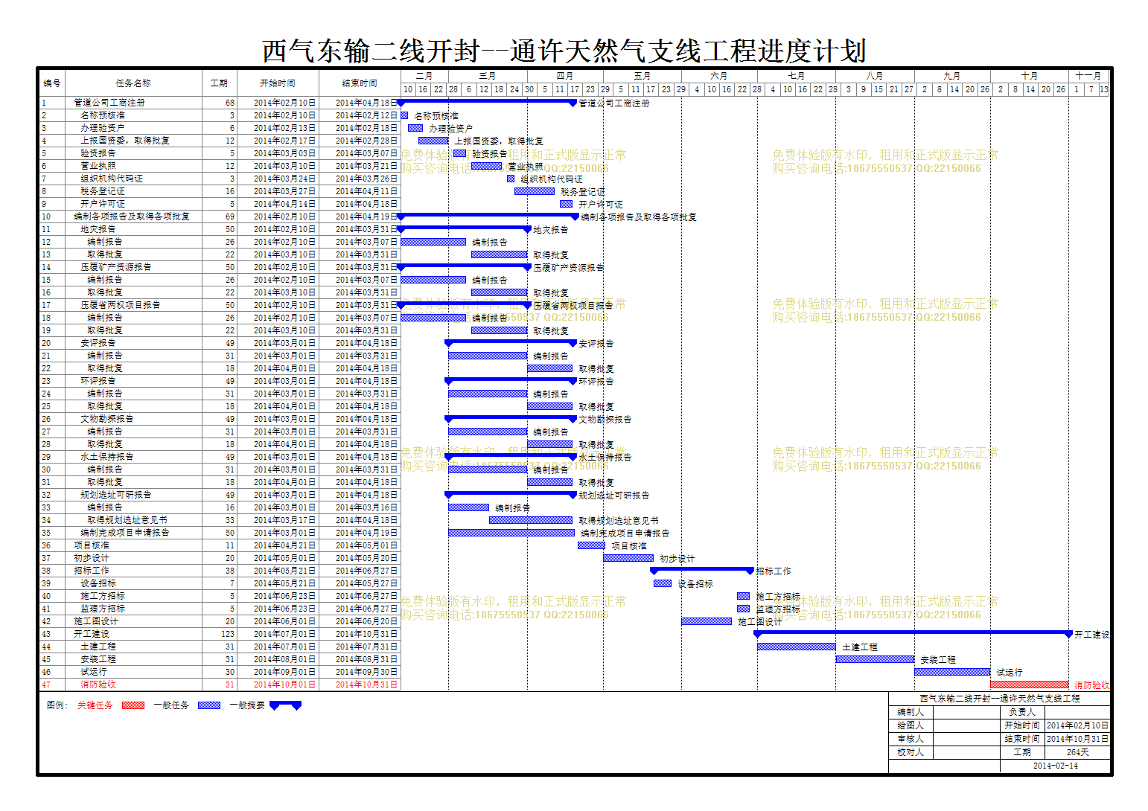This screenshot has height=811, width=1148.
Task: Click end date 2014年04月19日 in row 10
Action: pos(366,217)
